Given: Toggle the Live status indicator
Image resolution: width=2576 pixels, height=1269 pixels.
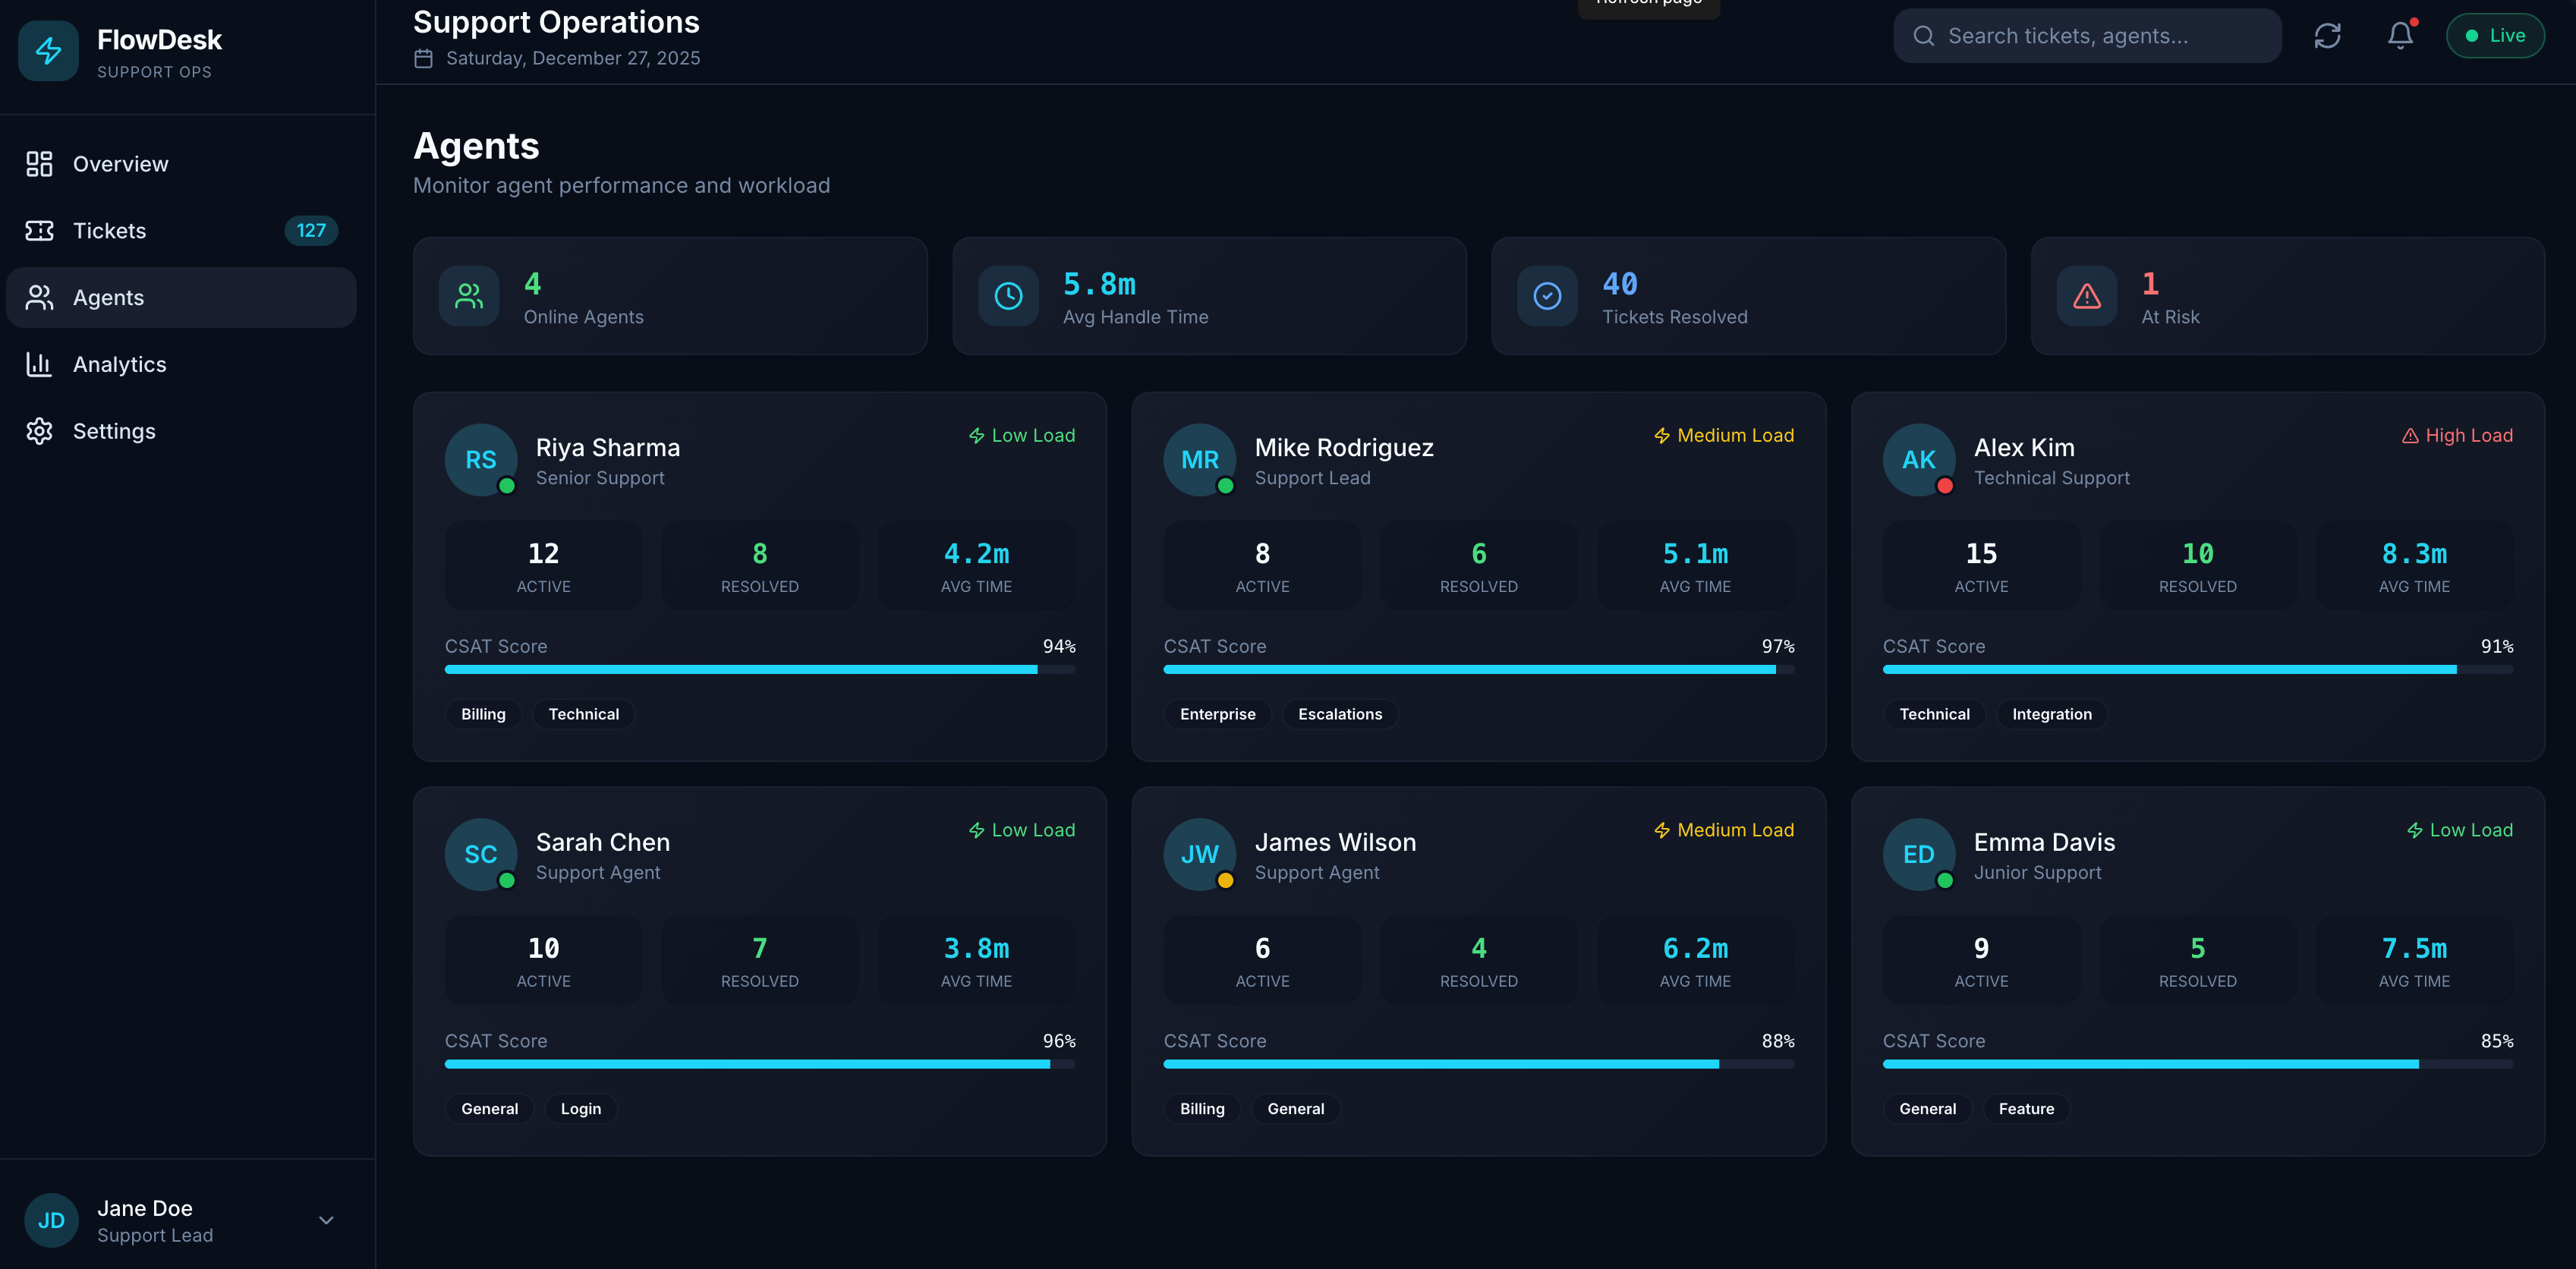Looking at the screenshot, I should point(2495,36).
